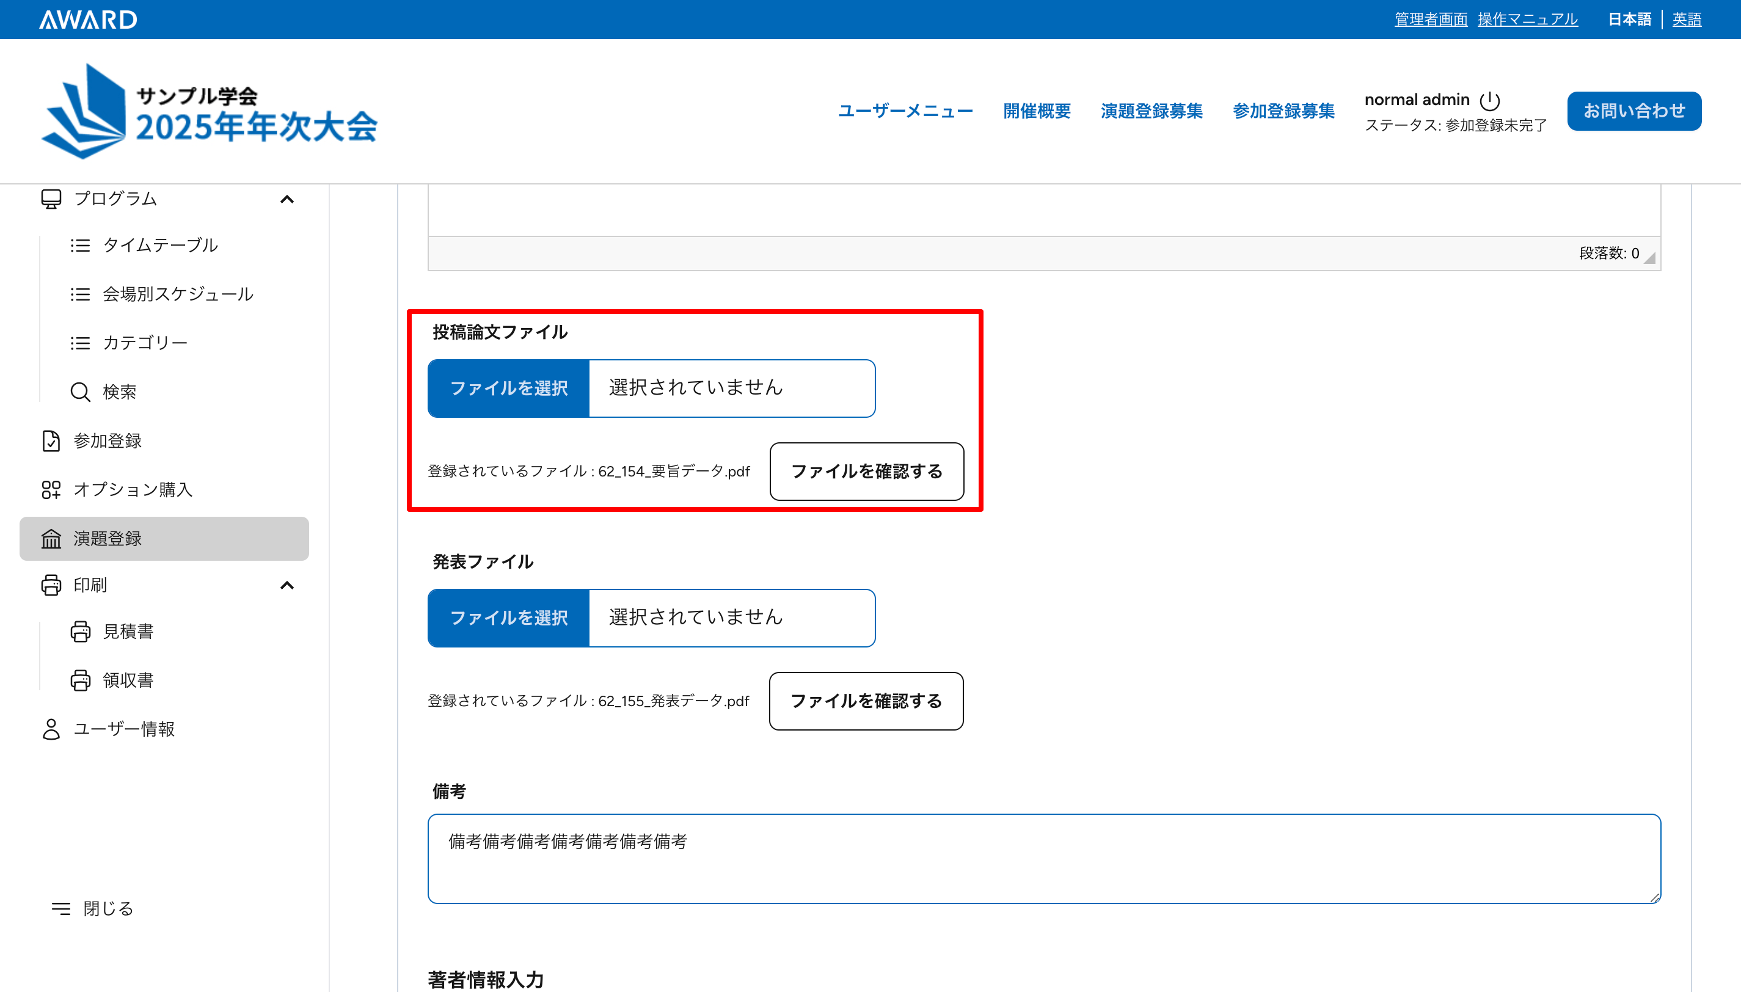This screenshot has height=992, width=1741.
Task: Collapse the 印刷 section chevron
Action: 287,585
